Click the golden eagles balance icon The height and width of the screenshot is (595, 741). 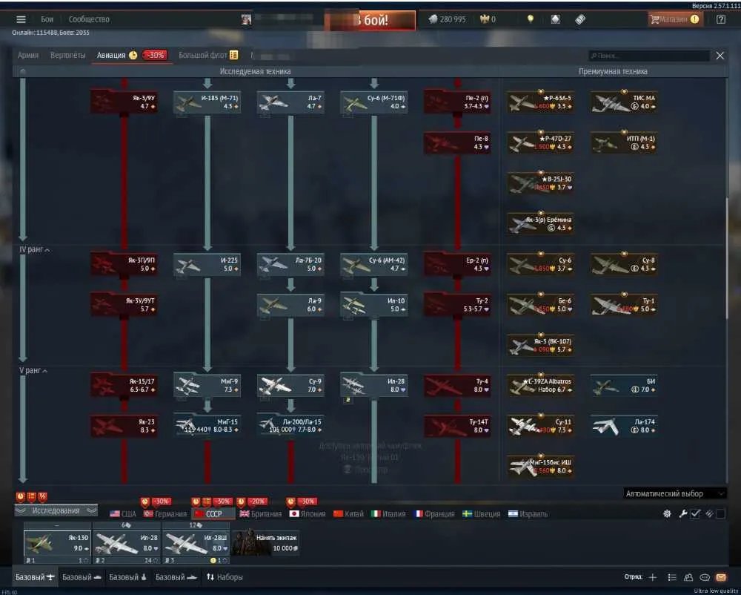[x=484, y=19]
